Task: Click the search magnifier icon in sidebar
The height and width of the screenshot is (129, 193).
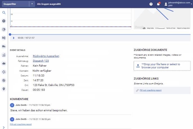Action: (4, 13)
